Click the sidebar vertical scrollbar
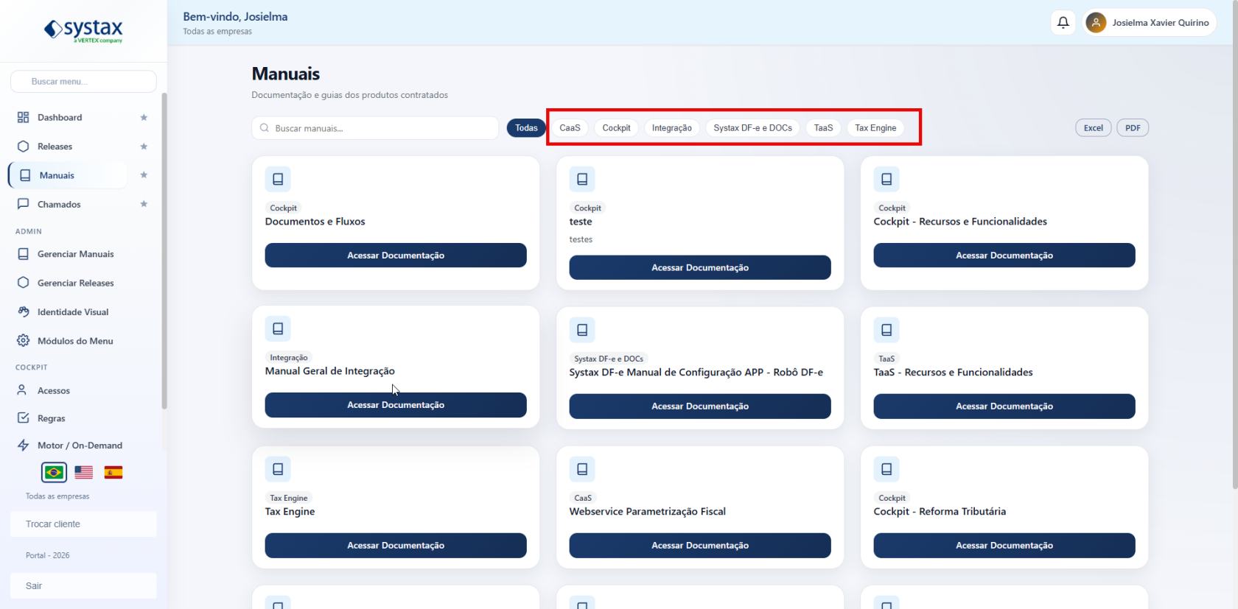The width and height of the screenshot is (1238, 609). (164, 250)
